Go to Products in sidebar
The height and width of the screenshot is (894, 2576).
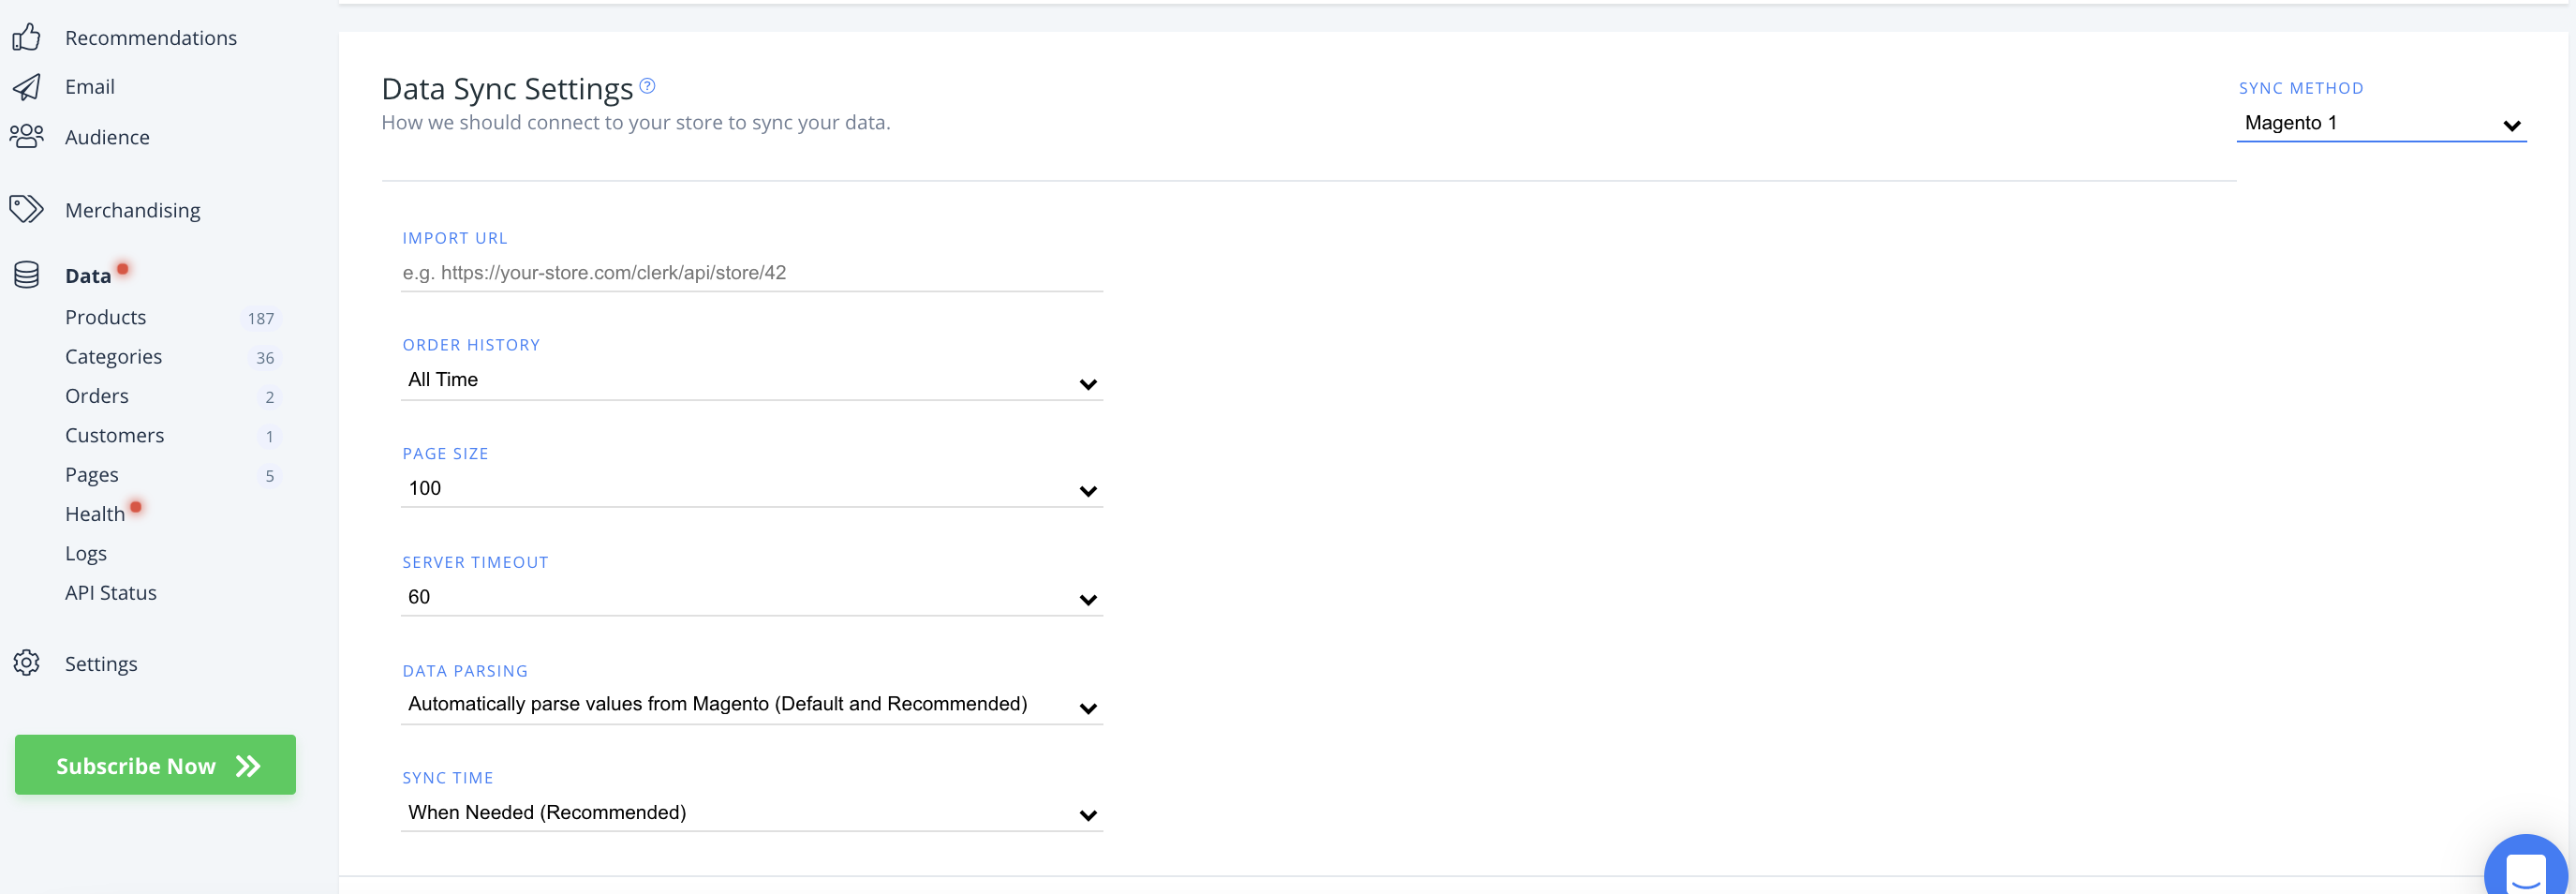105,317
